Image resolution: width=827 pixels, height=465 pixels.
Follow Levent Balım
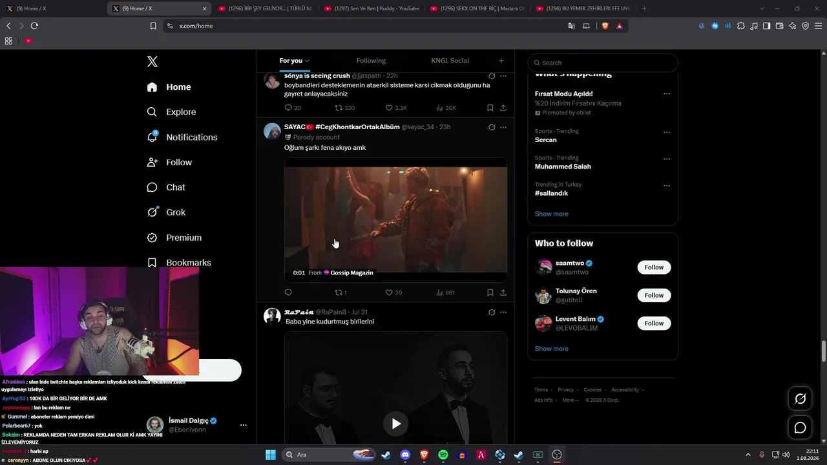[x=654, y=323]
